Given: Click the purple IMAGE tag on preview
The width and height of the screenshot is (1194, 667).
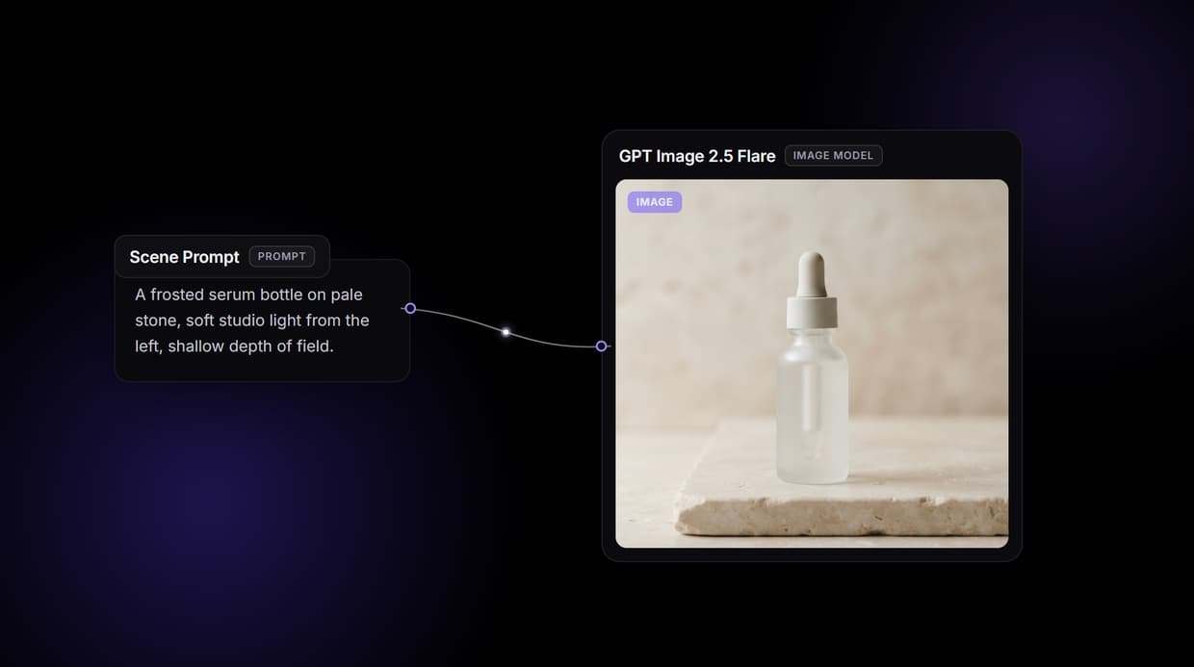Looking at the screenshot, I should pyautogui.click(x=655, y=202).
